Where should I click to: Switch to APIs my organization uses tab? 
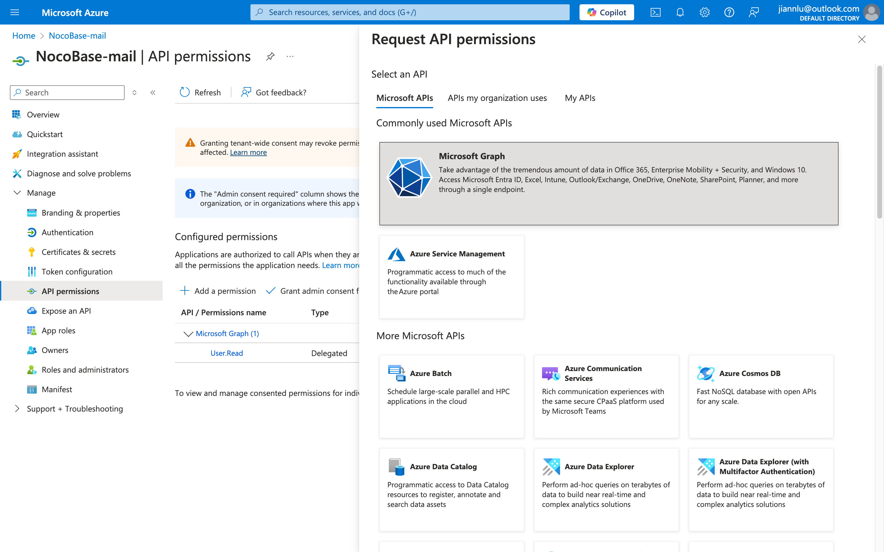pos(497,98)
